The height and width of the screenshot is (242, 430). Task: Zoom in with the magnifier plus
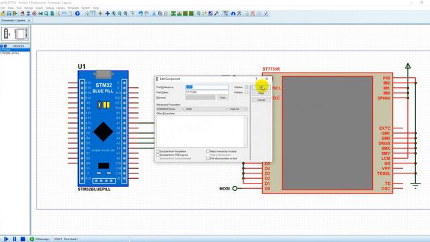[x=114, y=13]
